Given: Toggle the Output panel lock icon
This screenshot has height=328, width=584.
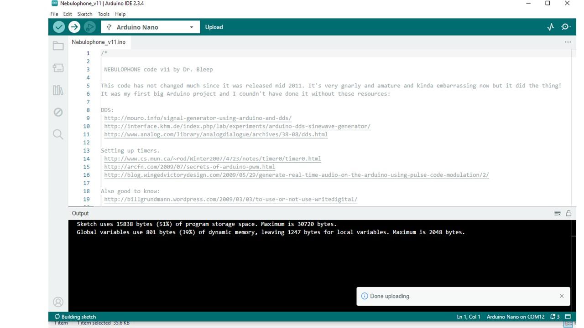Looking at the screenshot, I should click(x=568, y=213).
